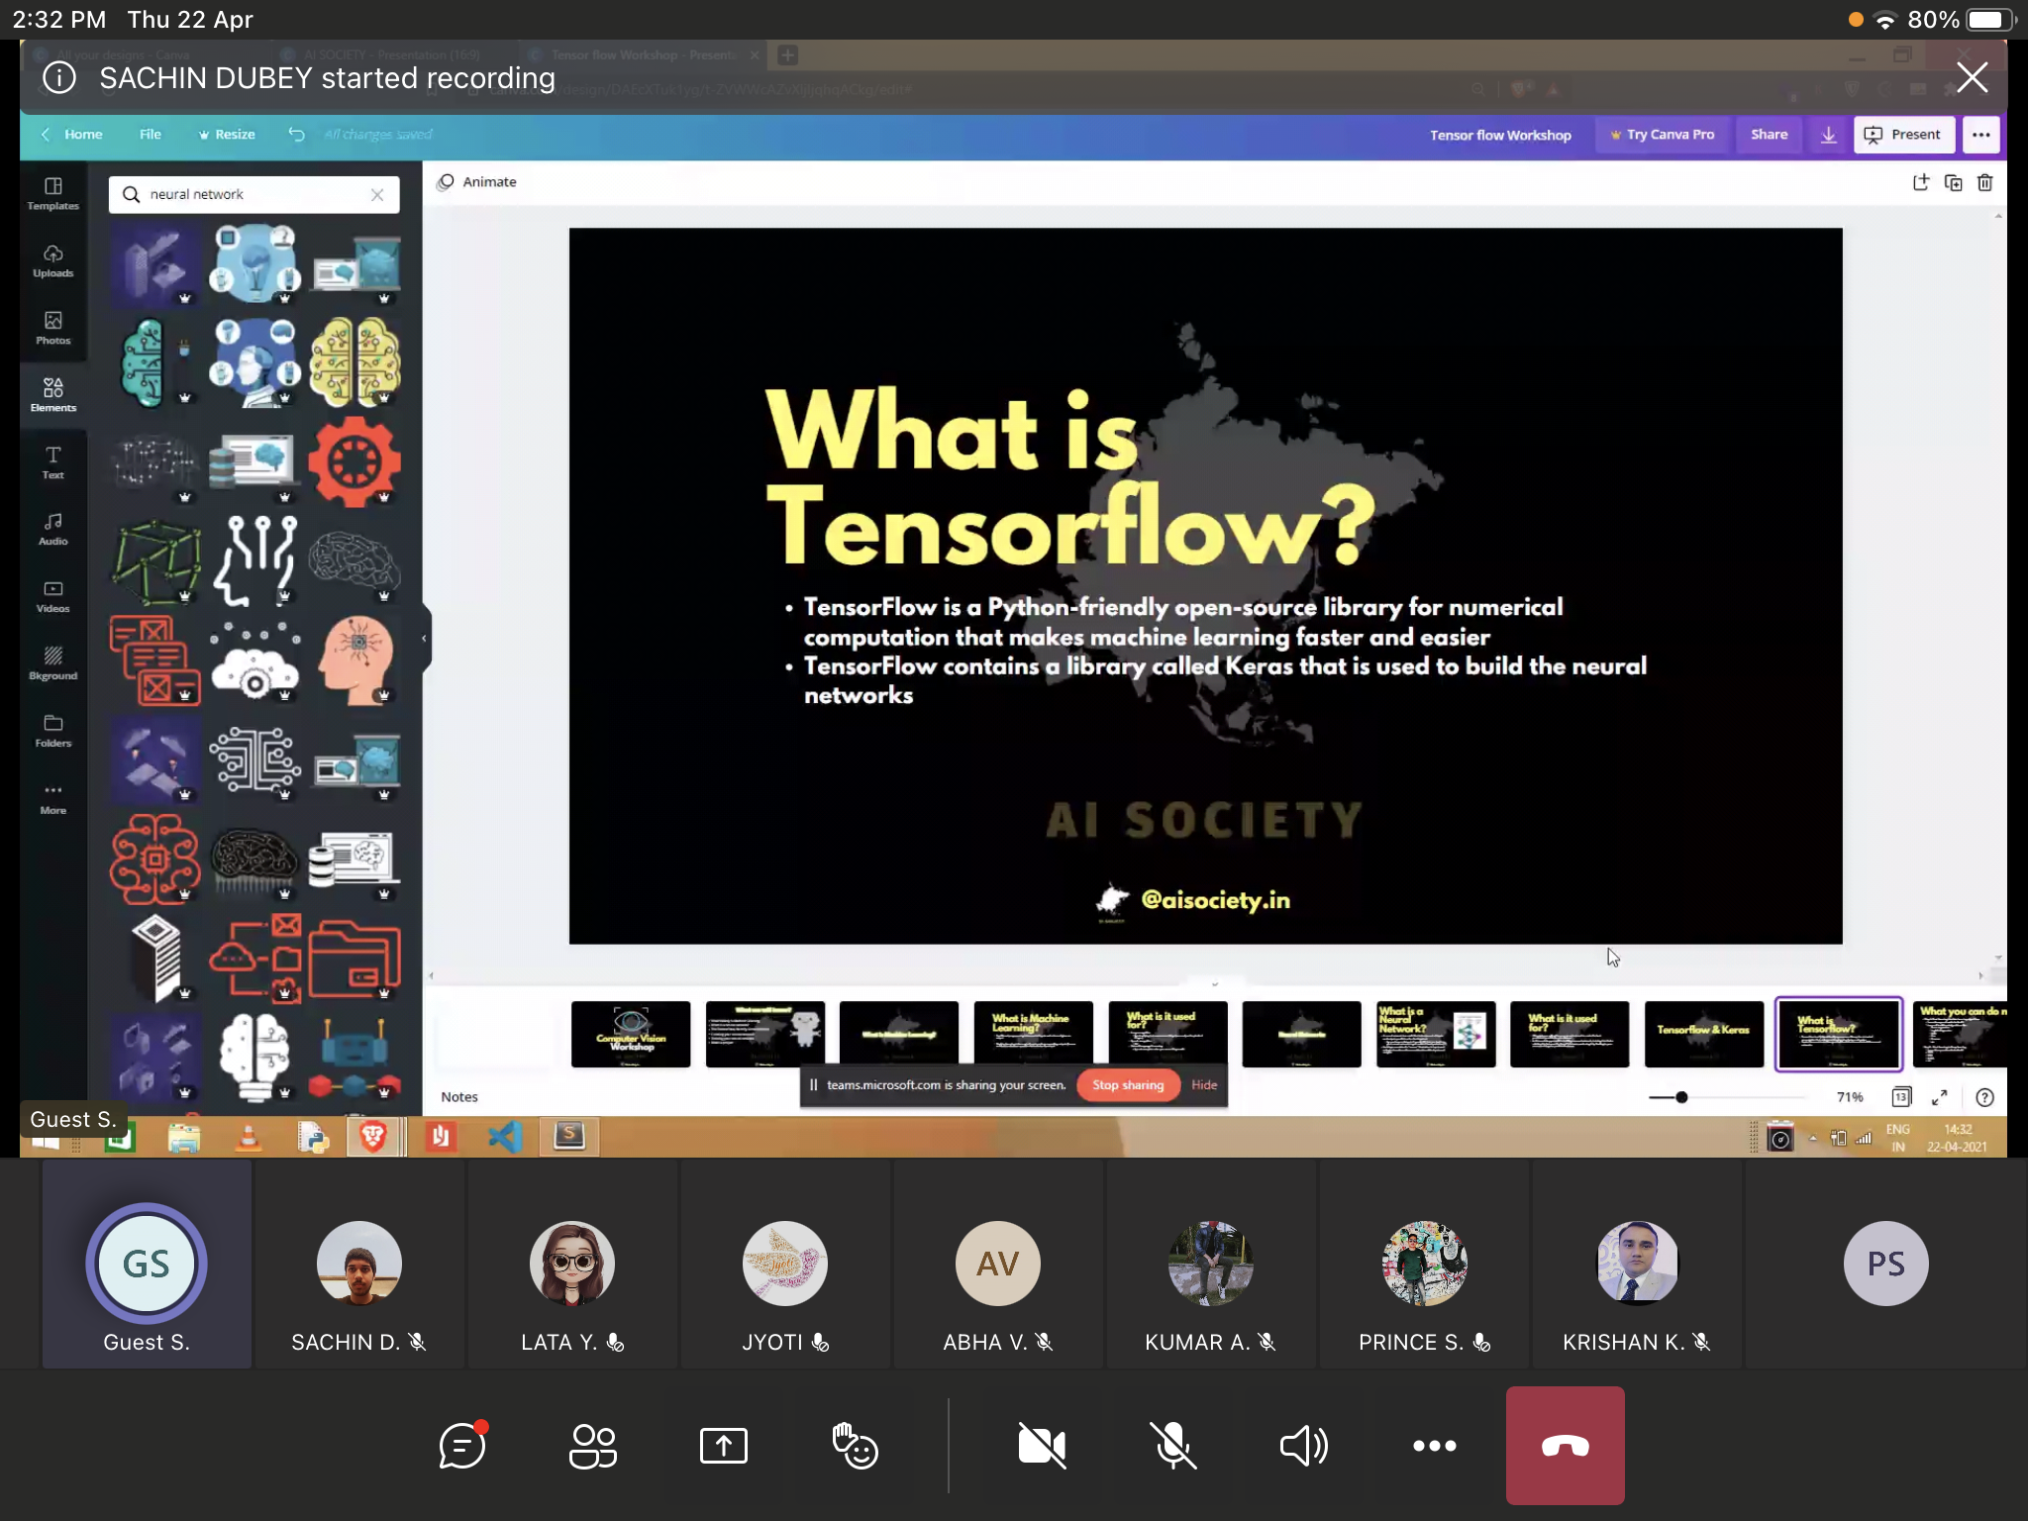Click Hide on the sharing banner
Screen dimensions: 2028x1521
click(x=1204, y=1085)
